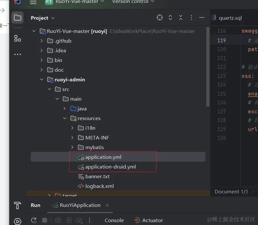This screenshot has width=258, height=225.
Task: Open the Build hammer tool window
Action: coord(17,205)
